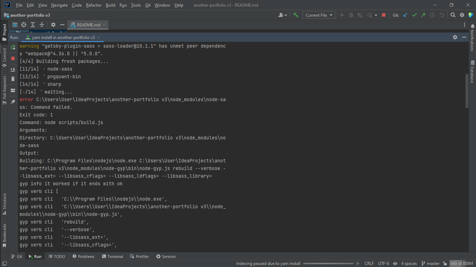Stop yarn install with Run panel square
This screenshot has width=476, height=267.
pyautogui.click(x=13, y=58)
